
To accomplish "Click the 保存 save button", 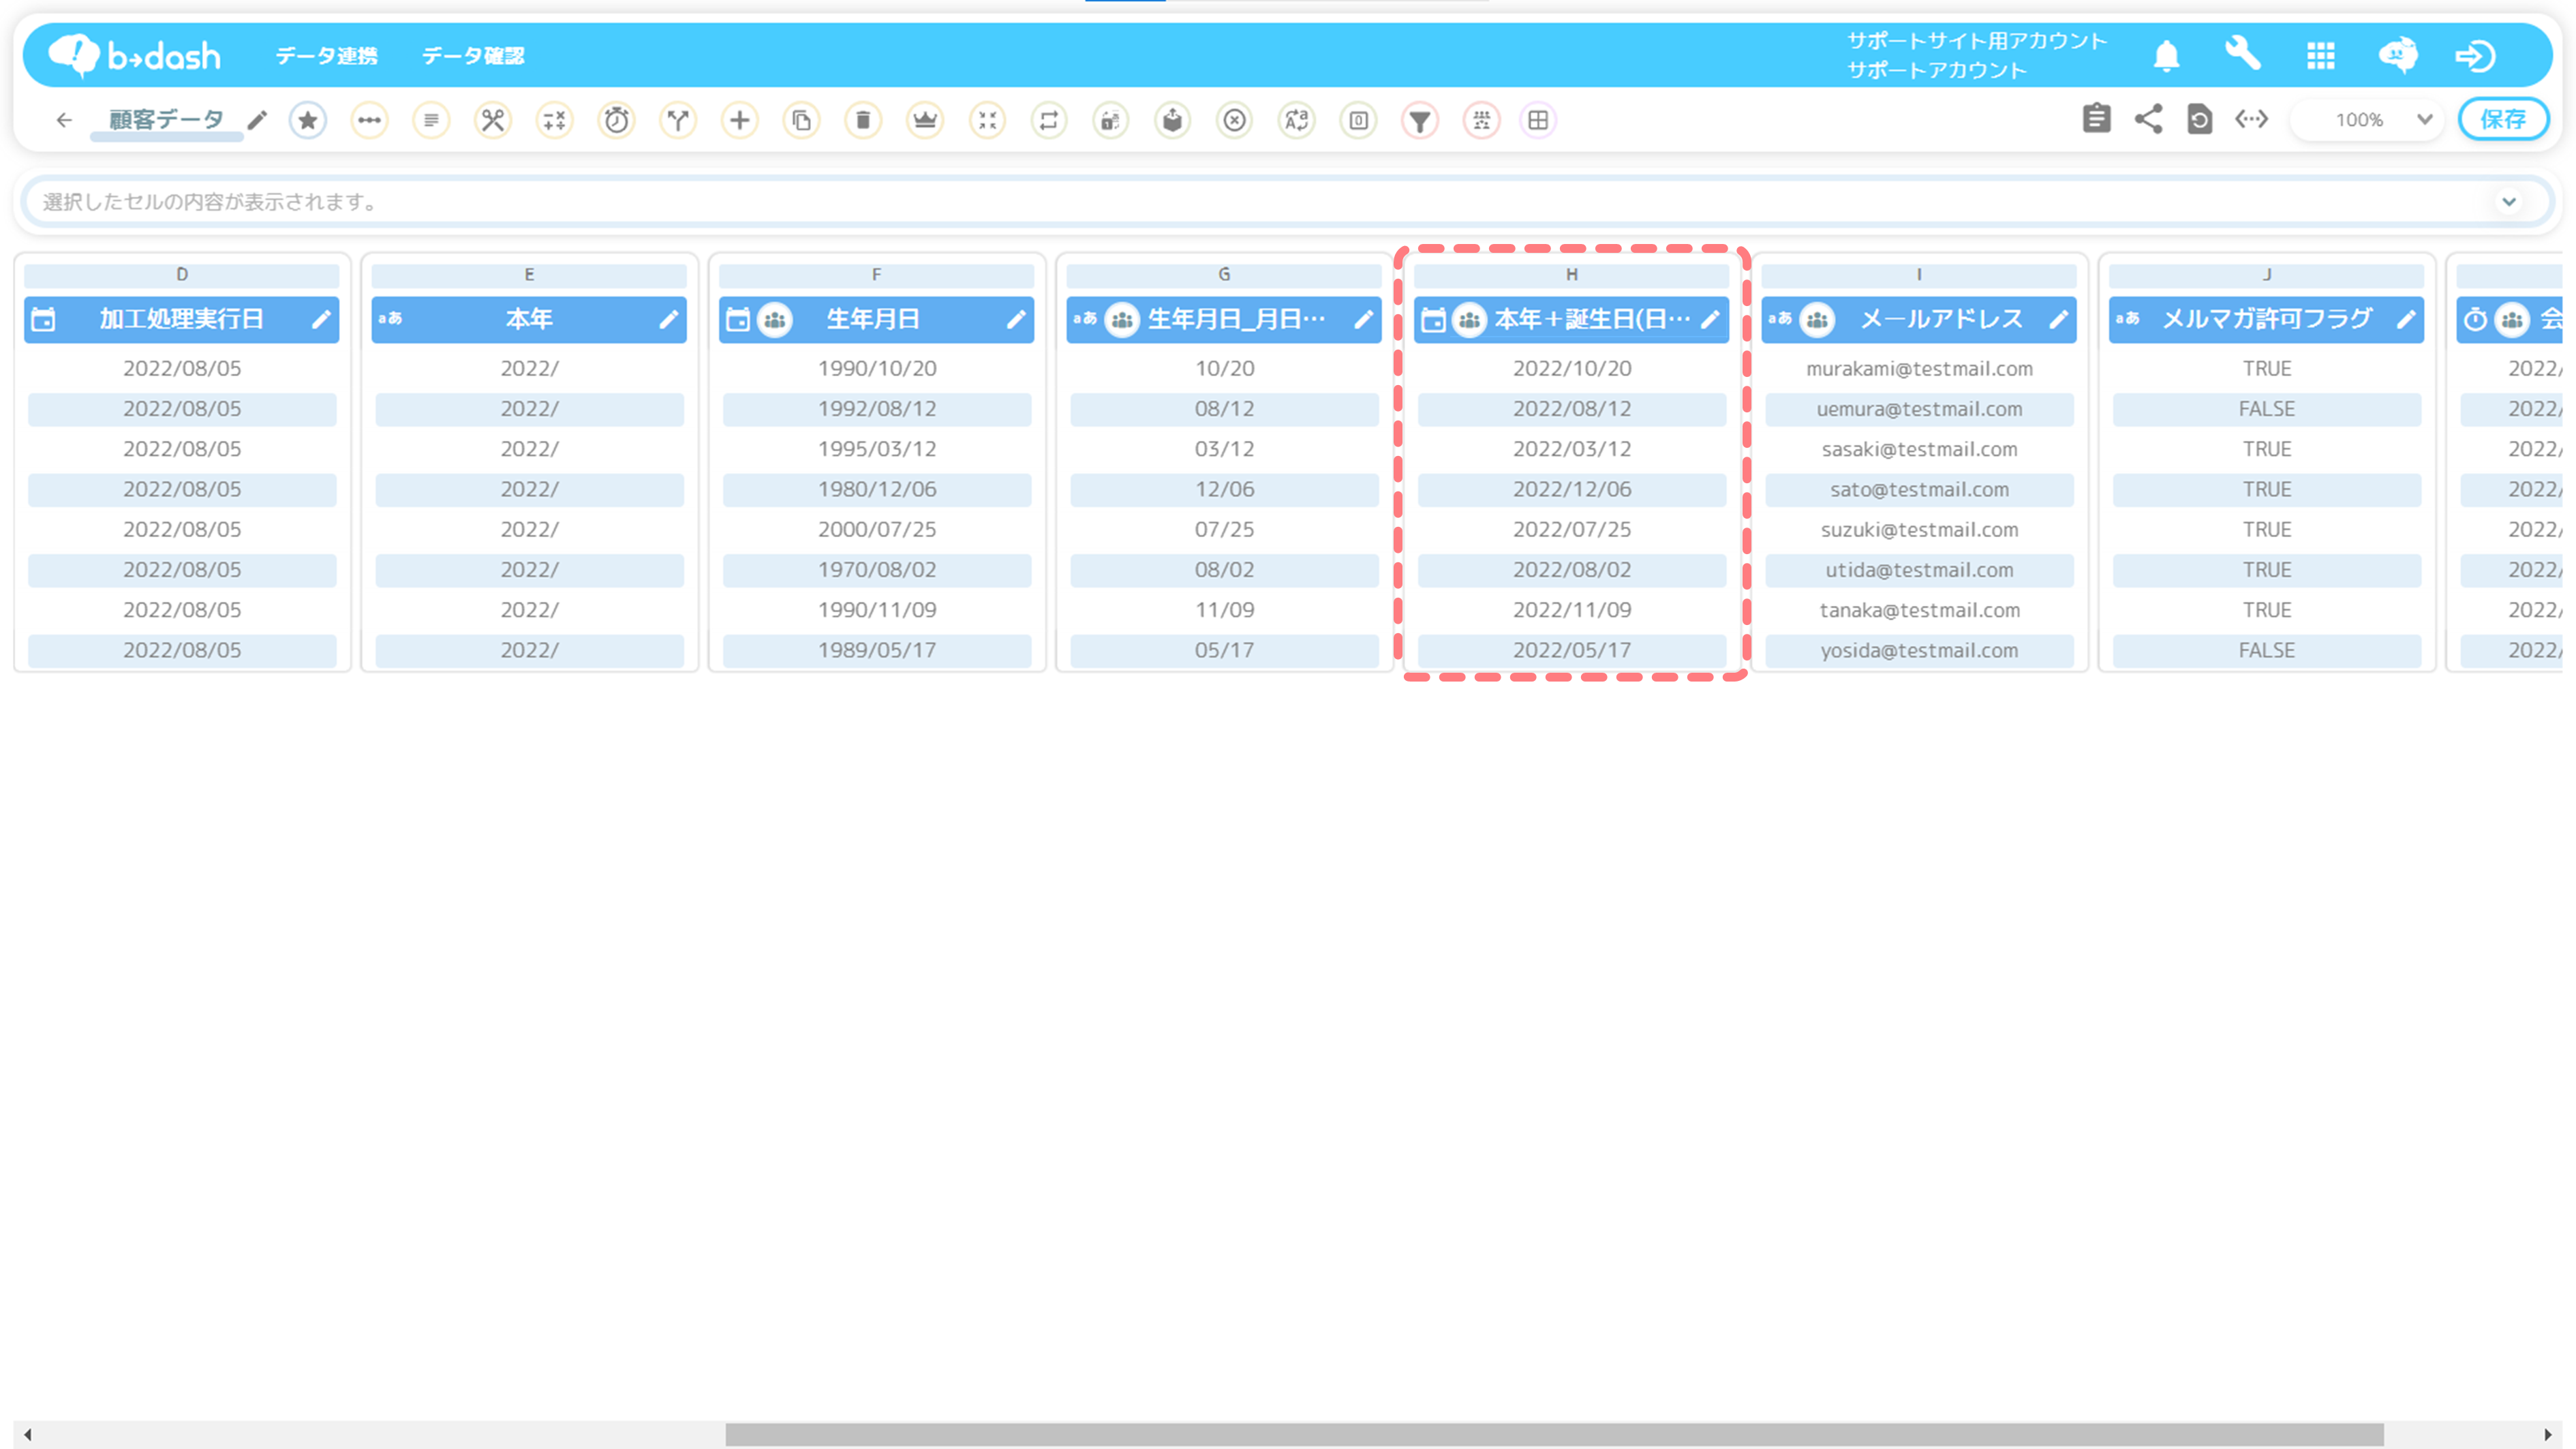I will point(2504,119).
